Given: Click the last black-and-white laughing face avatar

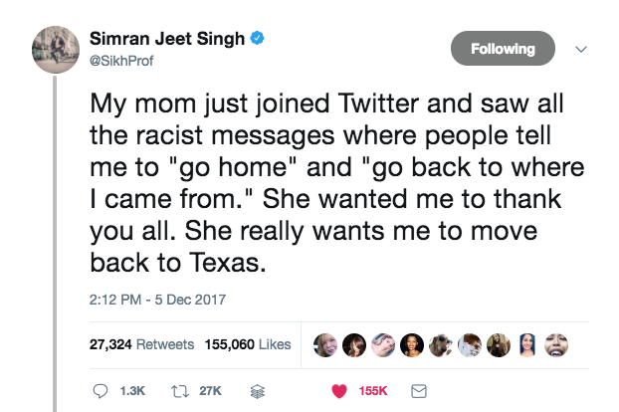Looking at the screenshot, I should pyautogui.click(x=558, y=345).
